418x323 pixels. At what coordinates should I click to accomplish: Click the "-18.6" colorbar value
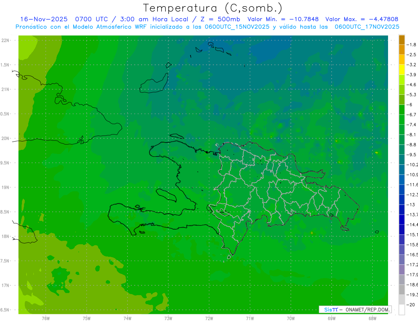412,285
